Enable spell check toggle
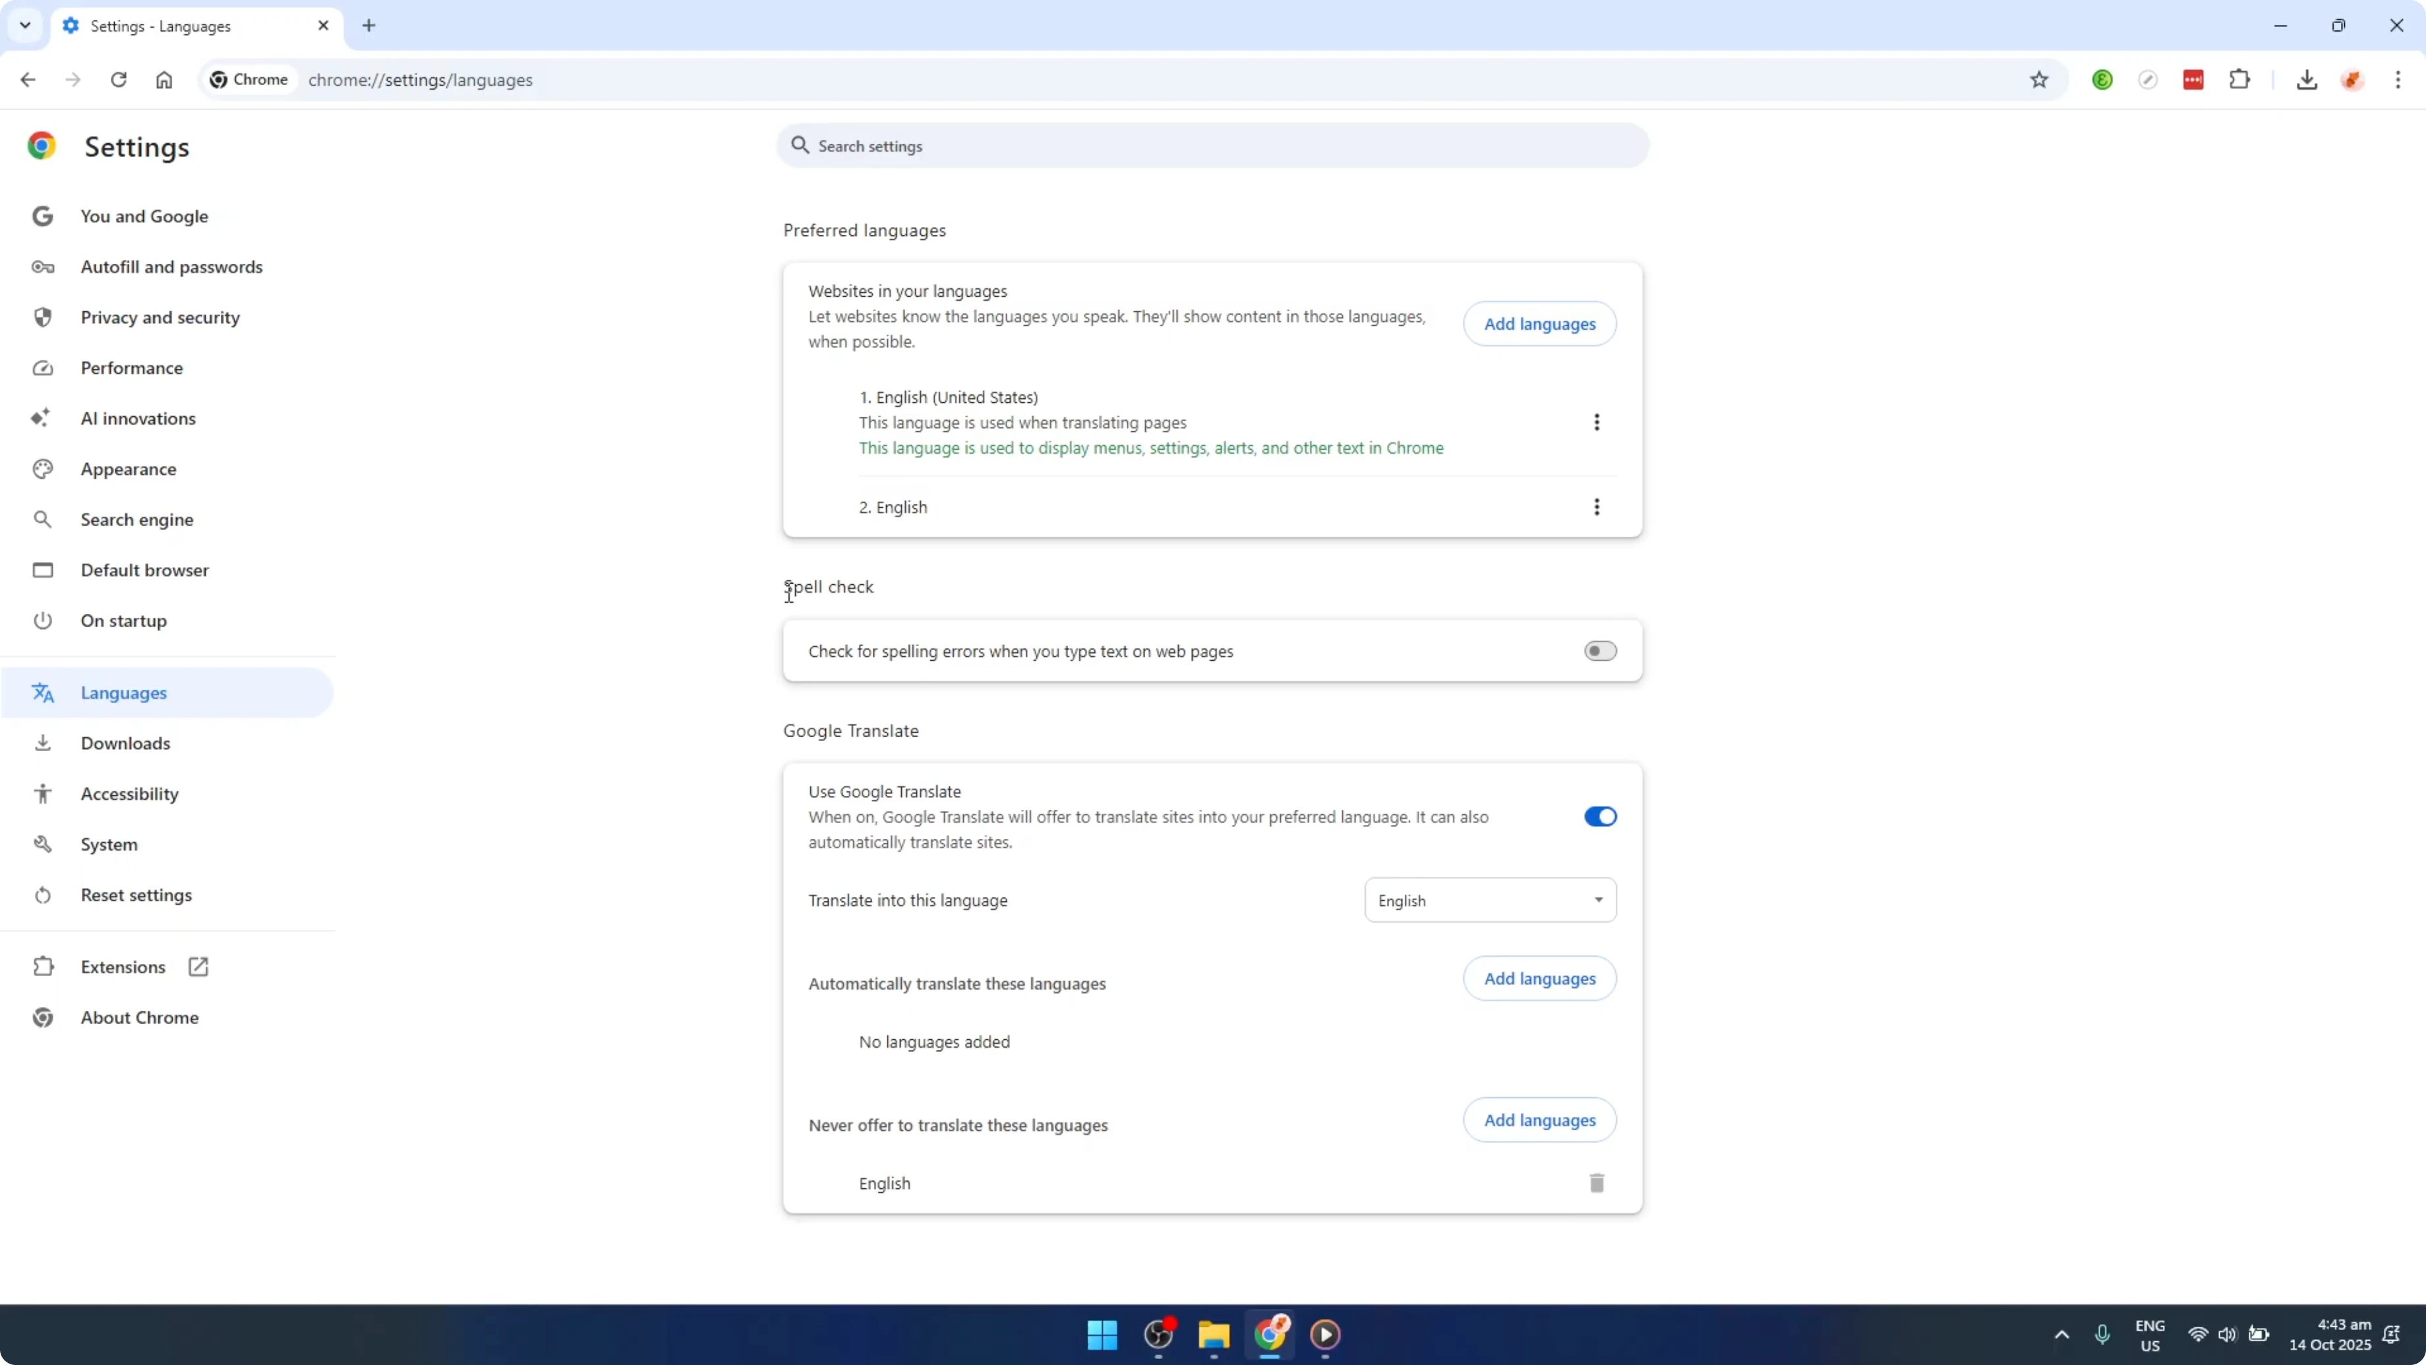The height and width of the screenshot is (1365, 2426). point(1600,651)
